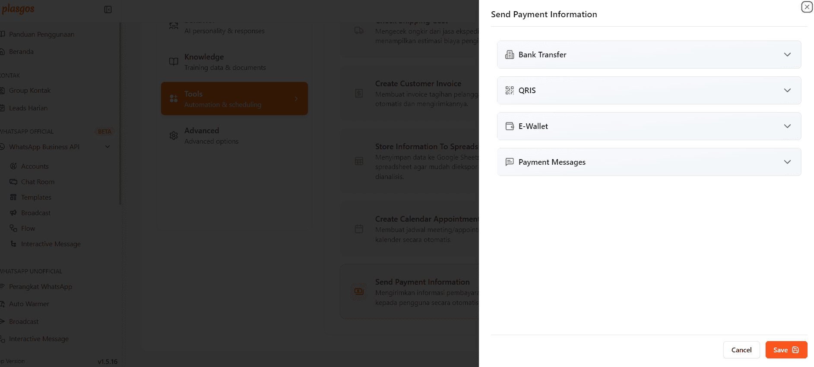This screenshot has width=814, height=367.
Task: Select the Tools automation tab
Action: [234, 99]
